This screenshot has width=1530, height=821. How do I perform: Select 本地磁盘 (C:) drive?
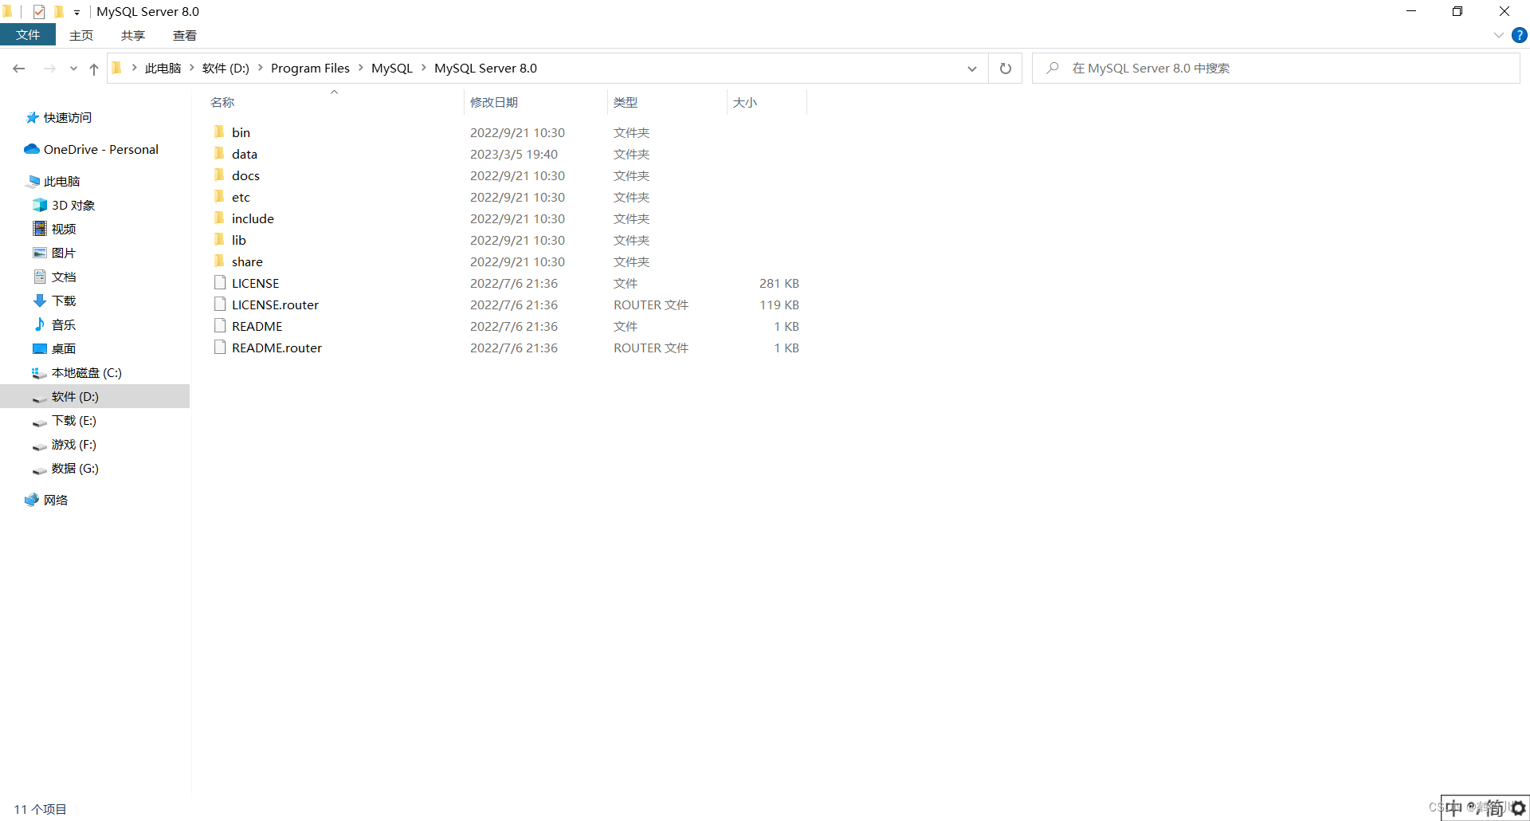point(76,372)
